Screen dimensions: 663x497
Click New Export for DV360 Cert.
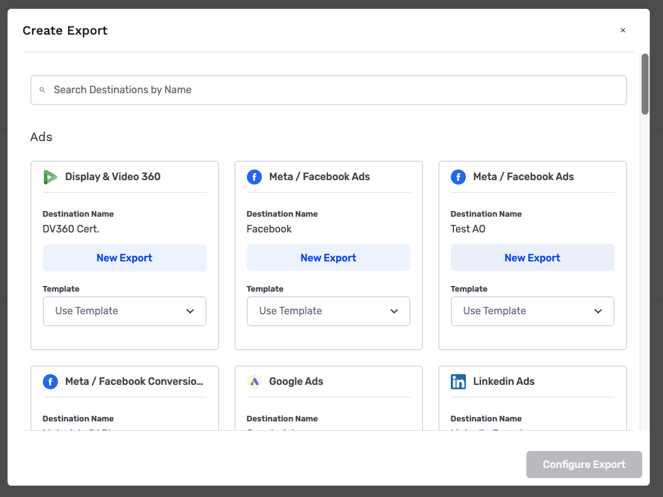pyautogui.click(x=124, y=258)
